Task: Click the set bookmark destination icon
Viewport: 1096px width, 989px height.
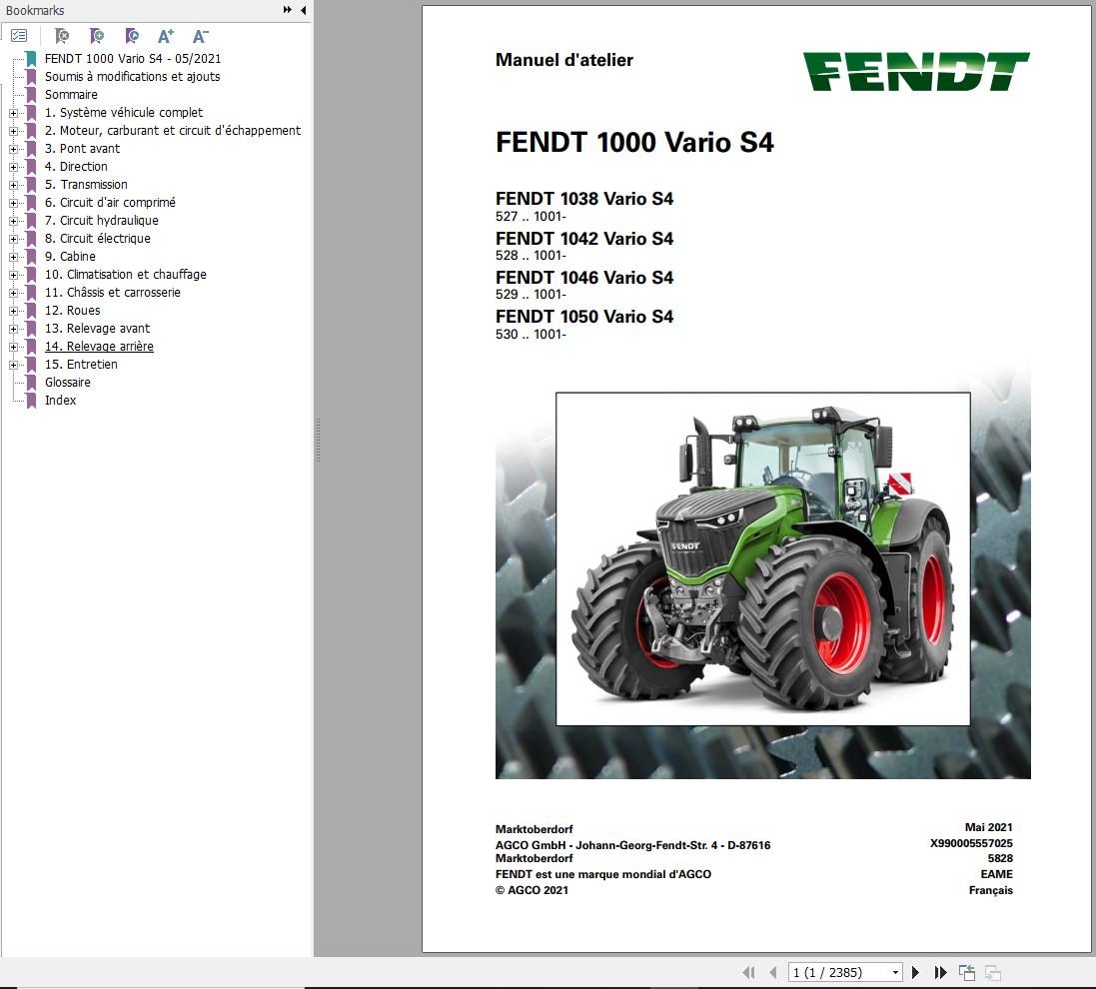Action: (132, 36)
